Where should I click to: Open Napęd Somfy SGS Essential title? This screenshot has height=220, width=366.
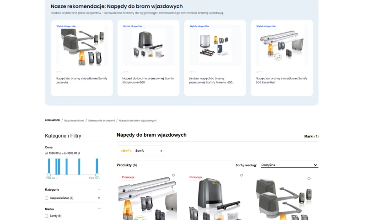[x=281, y=80]
